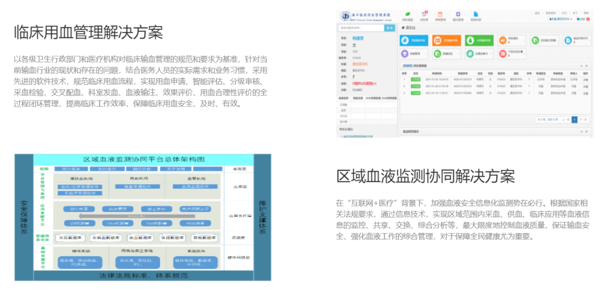The image size is (607, 290).
Task: Click the green leaf icon in top toolbar
Action: (x=407, y=14)
